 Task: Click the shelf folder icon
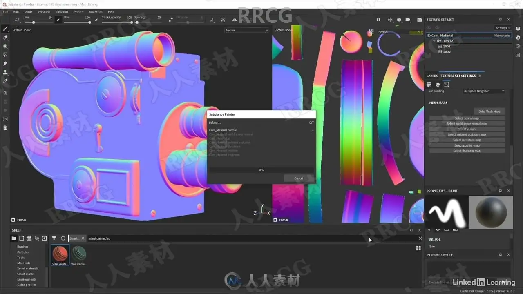(x=14, y=238)
